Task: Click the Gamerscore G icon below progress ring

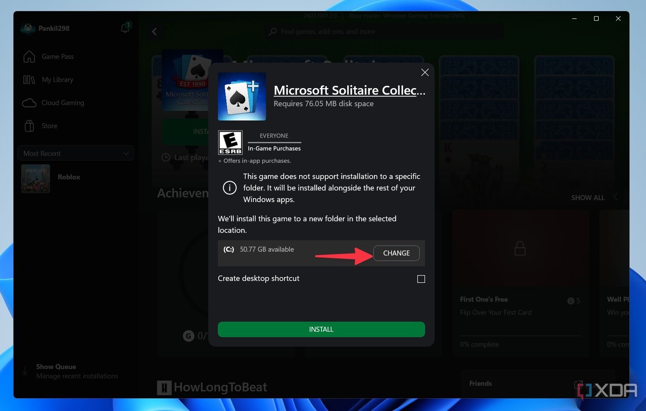Action: (188, 336)
